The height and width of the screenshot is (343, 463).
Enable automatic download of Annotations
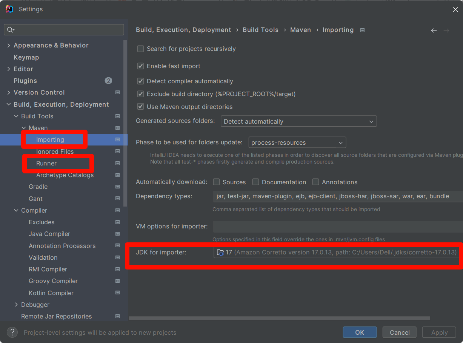pos(316,182)
